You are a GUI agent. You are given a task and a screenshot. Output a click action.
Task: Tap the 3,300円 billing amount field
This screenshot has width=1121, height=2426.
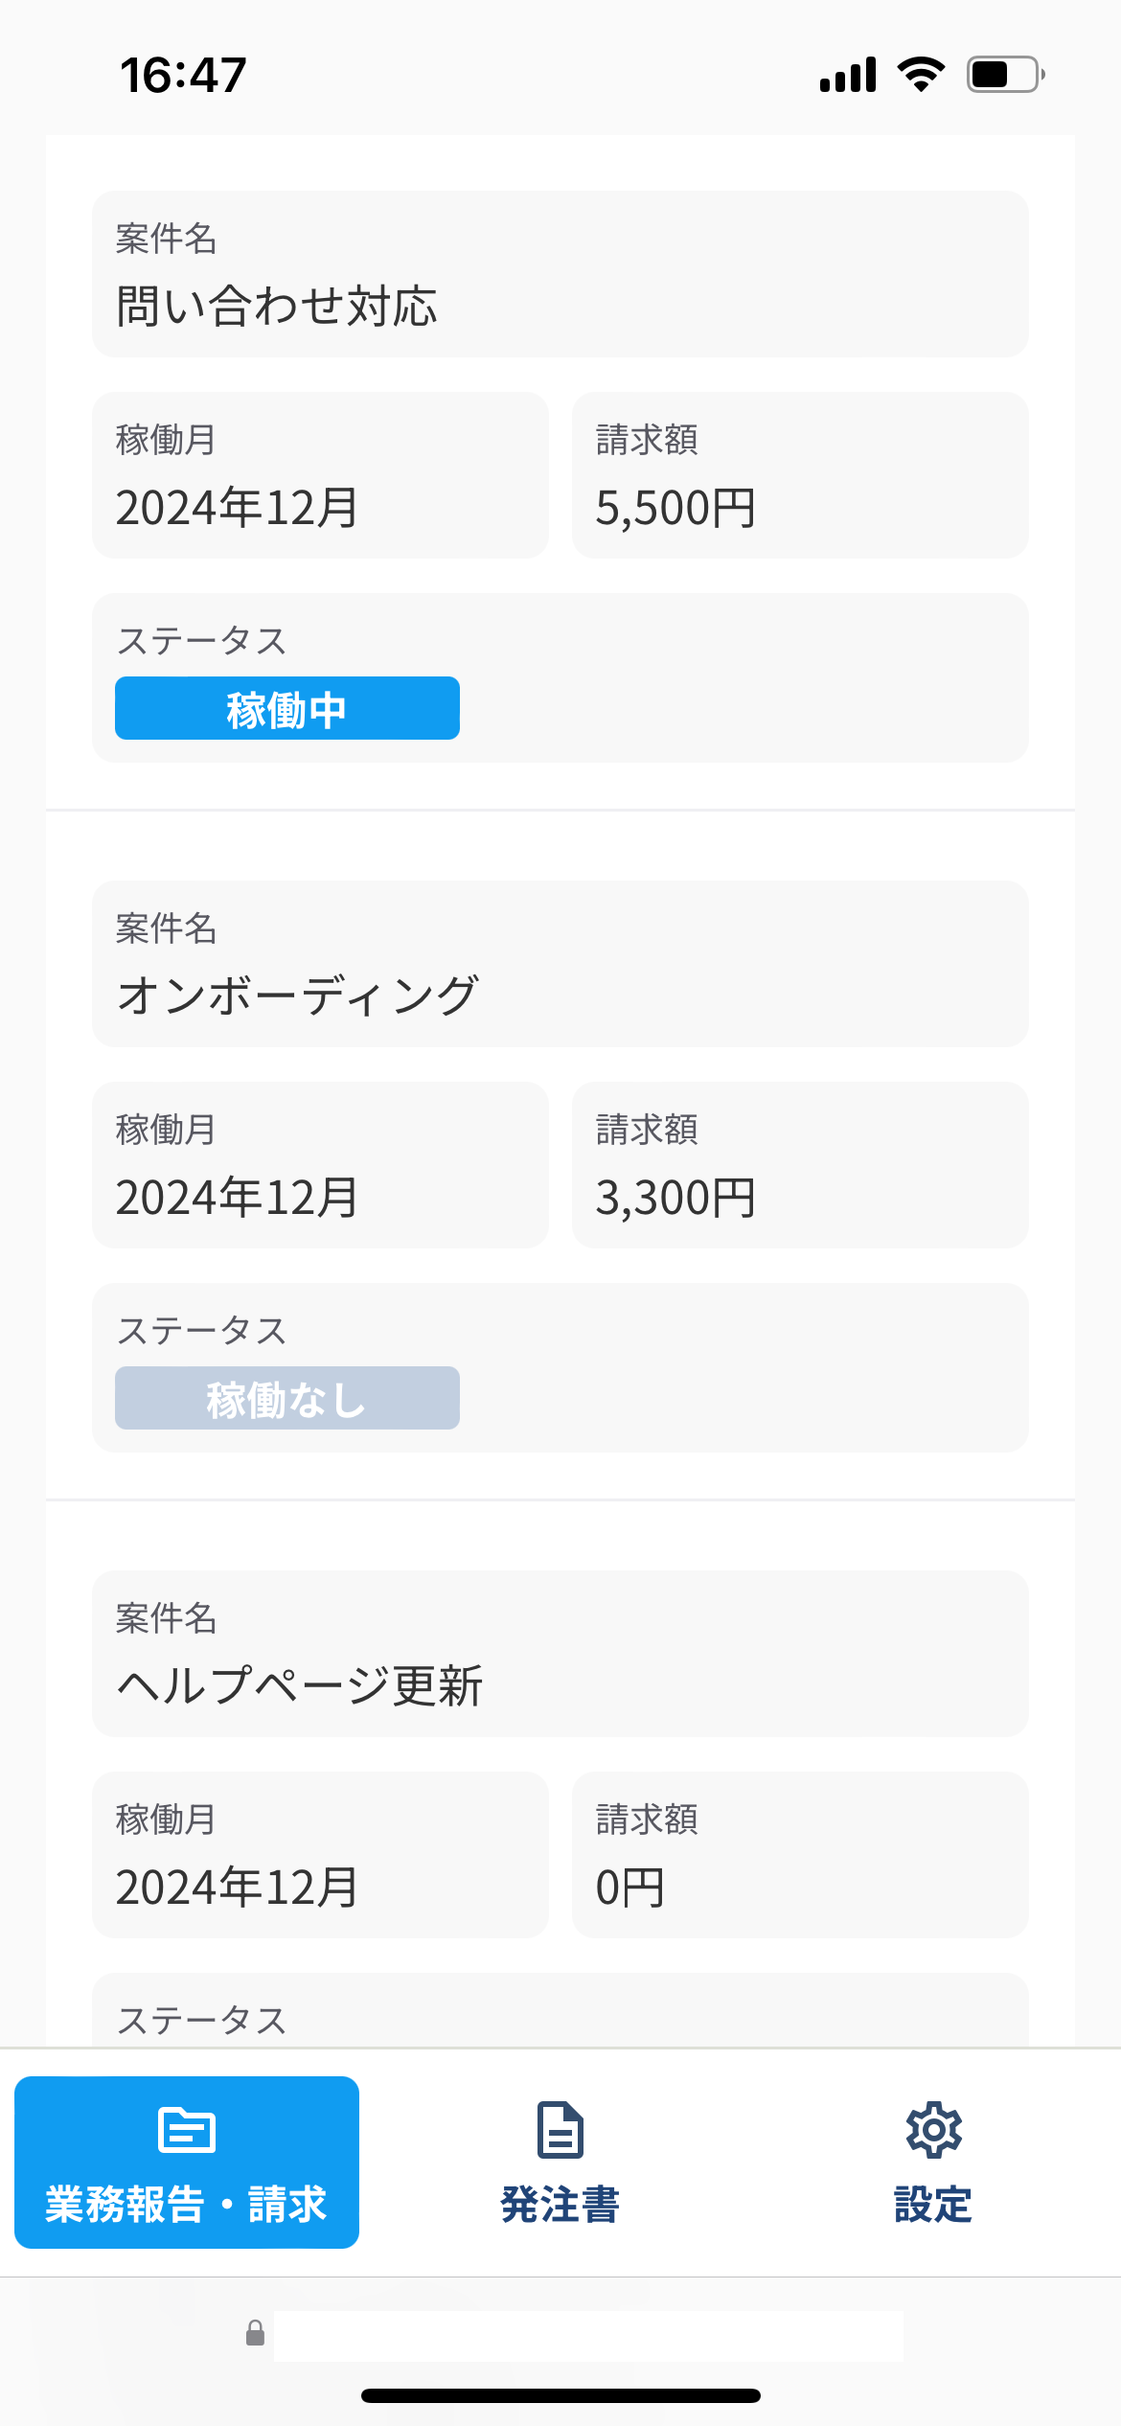pyautogui.click(x=800, y=1165)
